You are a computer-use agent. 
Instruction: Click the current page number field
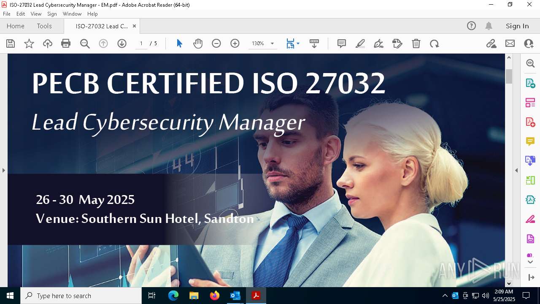click(141, 43)
